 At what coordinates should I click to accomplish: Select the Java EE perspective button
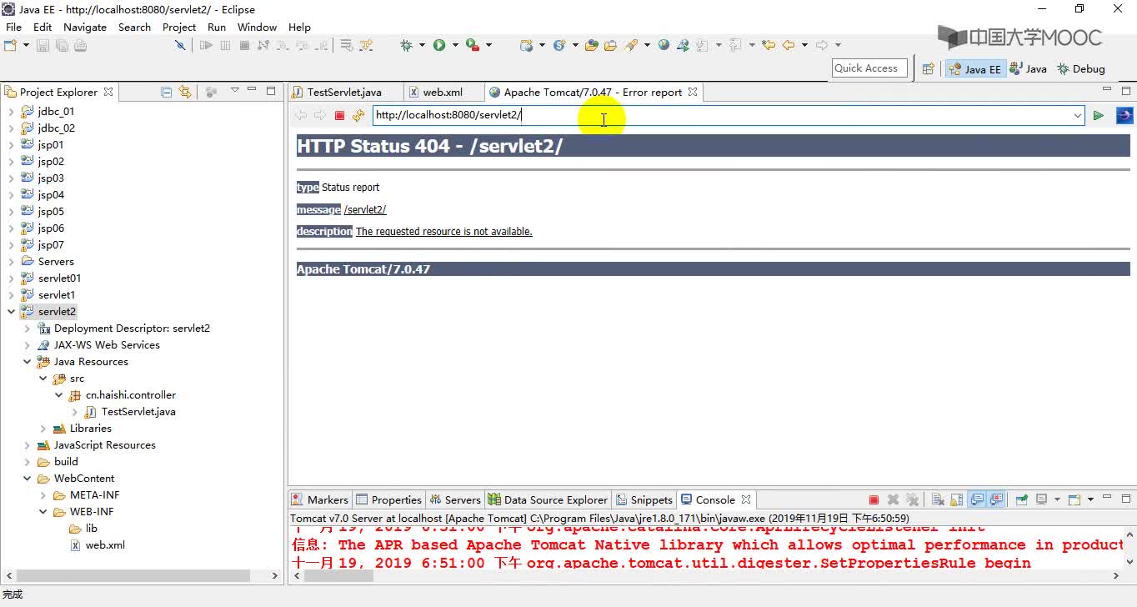(x=974, y=68)
